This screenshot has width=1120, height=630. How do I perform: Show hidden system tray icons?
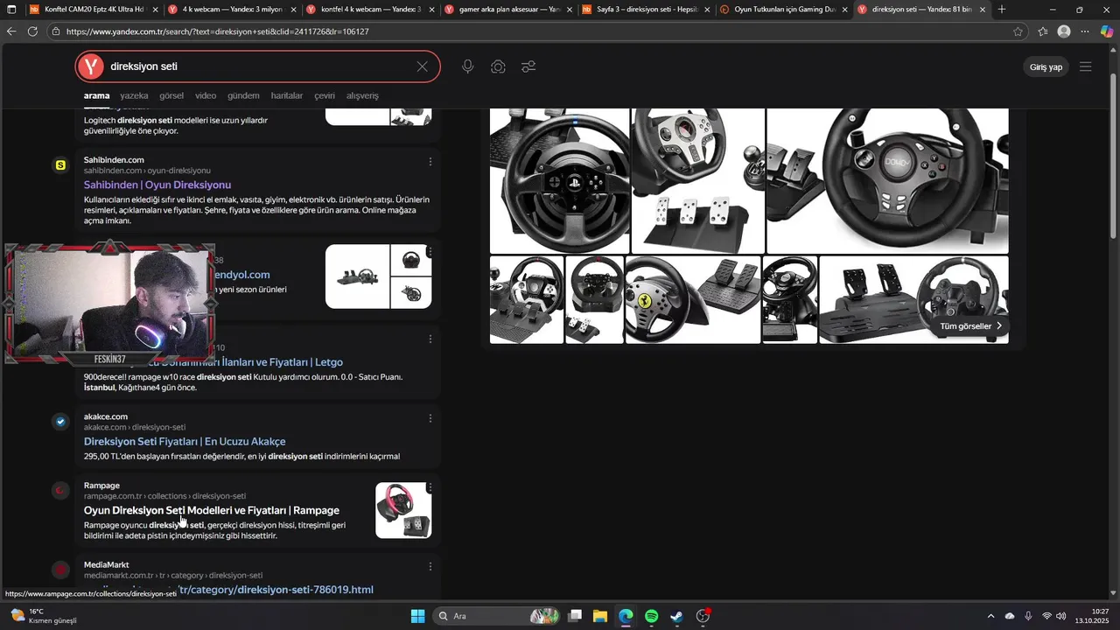pos(990,616)
